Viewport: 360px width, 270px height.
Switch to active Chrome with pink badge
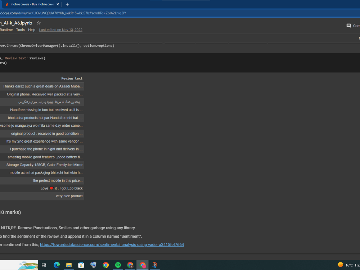click(142, 265)
